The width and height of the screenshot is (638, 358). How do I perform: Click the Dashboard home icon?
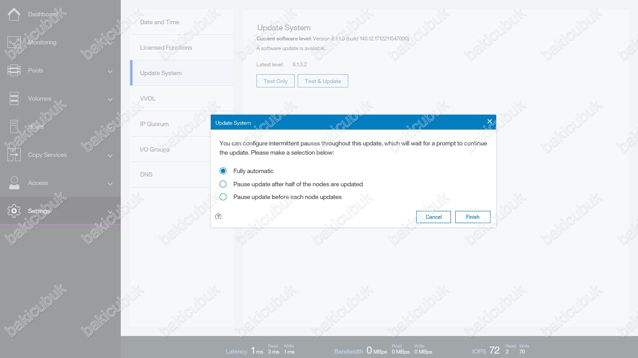(x=14, y=14)
